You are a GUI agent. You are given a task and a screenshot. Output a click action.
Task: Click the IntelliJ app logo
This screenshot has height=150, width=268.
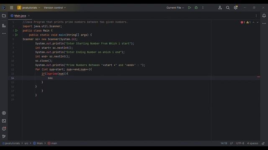coord(4,7)
